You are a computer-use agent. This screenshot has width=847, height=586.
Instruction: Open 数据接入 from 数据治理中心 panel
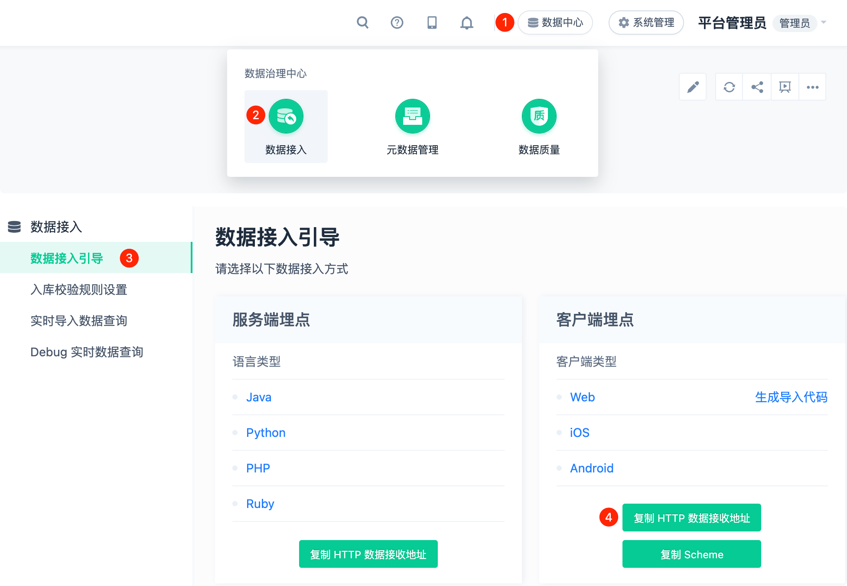(x=286, y=126)
